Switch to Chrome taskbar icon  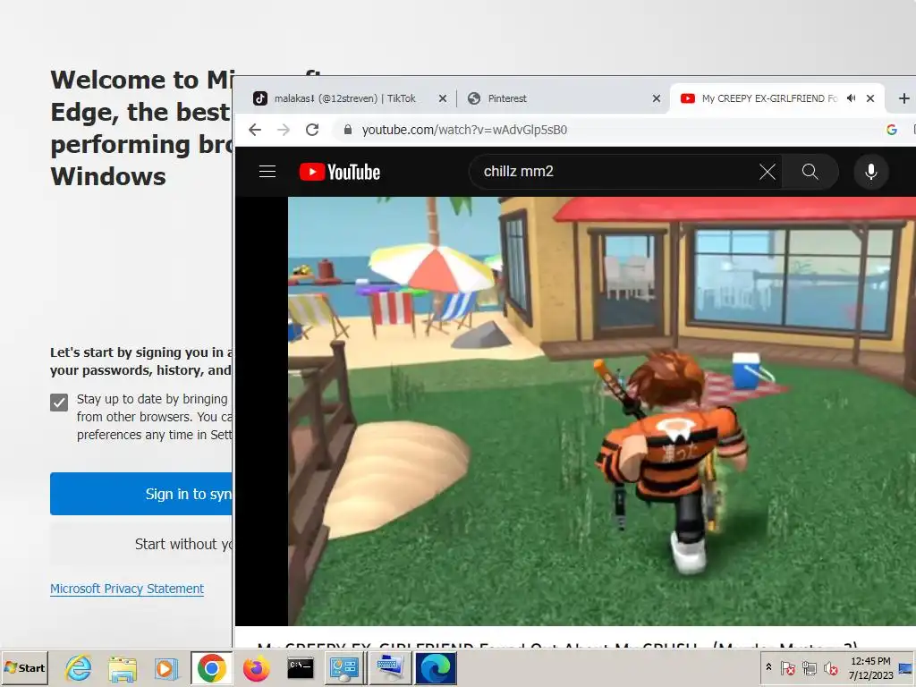pos(211,667)
